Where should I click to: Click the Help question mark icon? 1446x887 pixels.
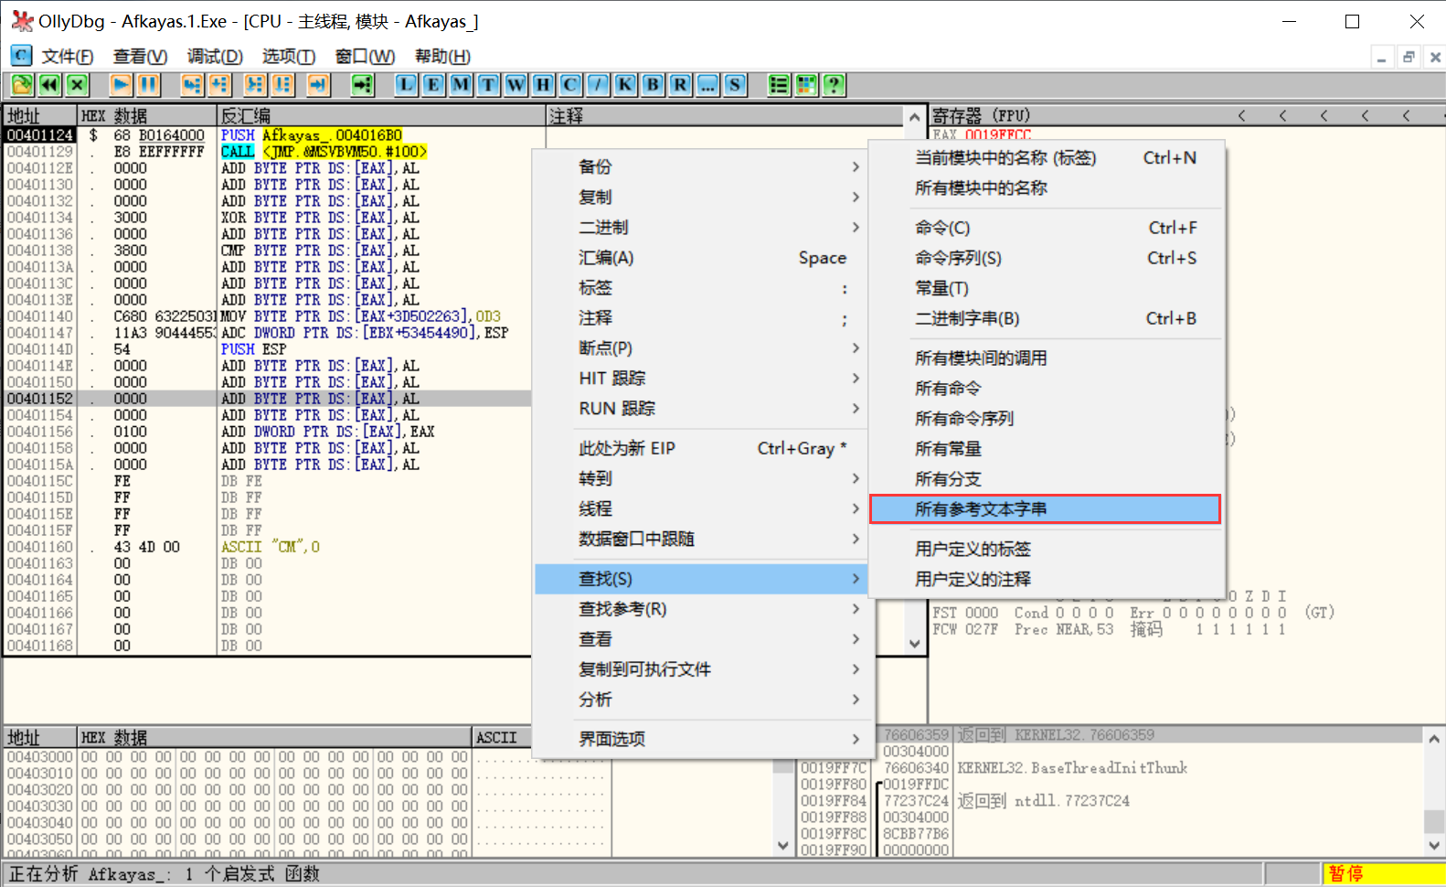point(834,85)
